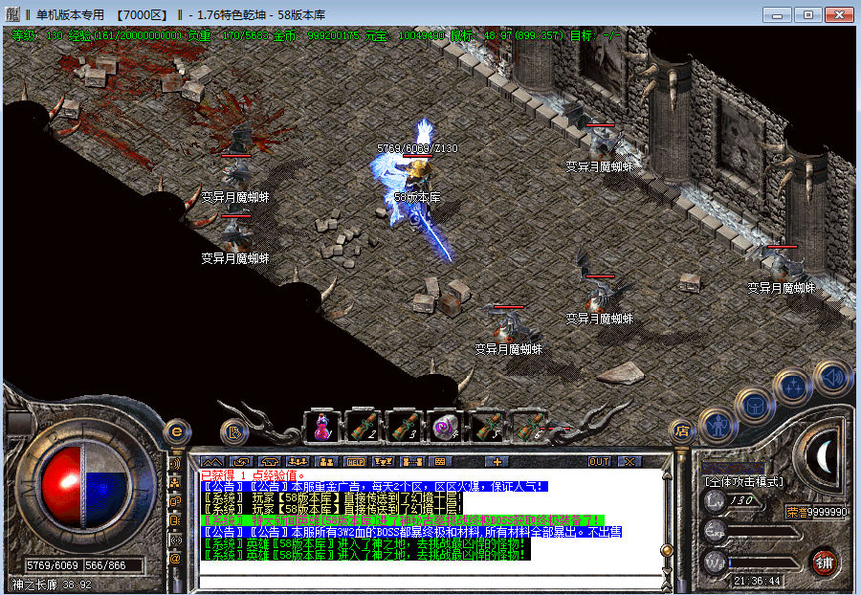Click the blue 3W2血的BOSS announcement chat line
The image size is (861, 595).
coord(410,532)
